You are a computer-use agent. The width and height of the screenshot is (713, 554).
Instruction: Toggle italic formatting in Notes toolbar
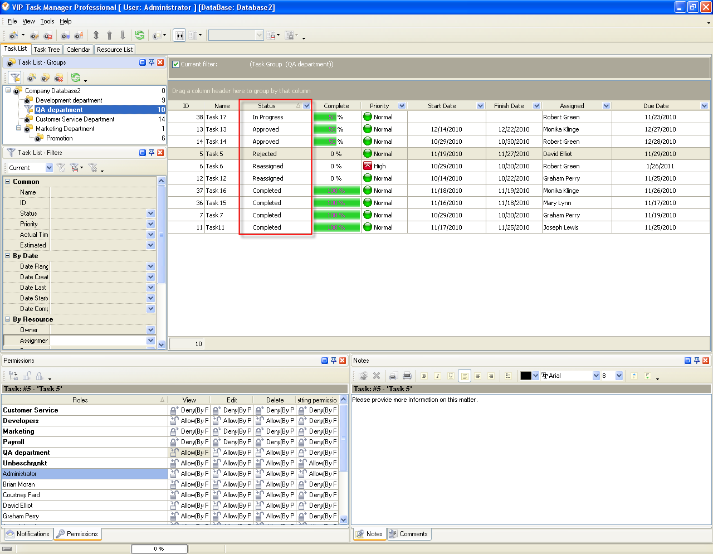click(x=437, y=376)
